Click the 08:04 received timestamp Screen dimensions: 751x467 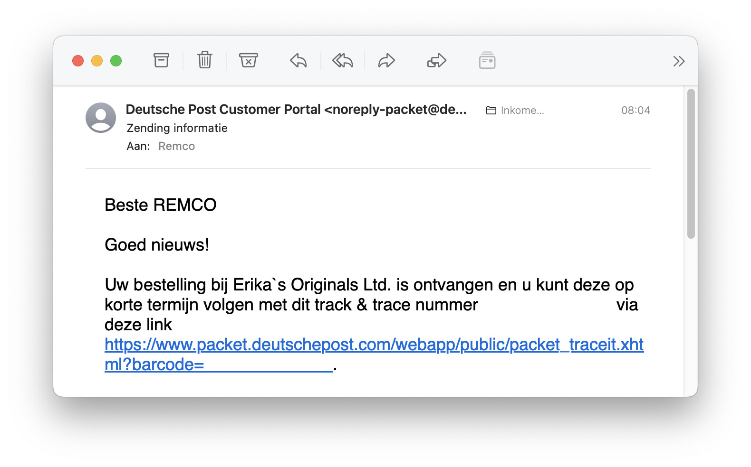pyautogui.click(x=635, y=111)
